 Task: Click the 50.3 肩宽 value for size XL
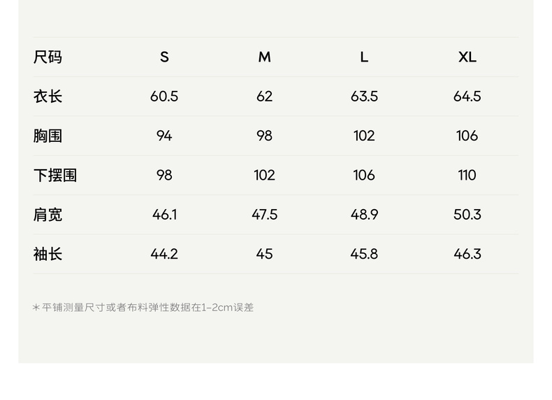(x=467, y=215)
